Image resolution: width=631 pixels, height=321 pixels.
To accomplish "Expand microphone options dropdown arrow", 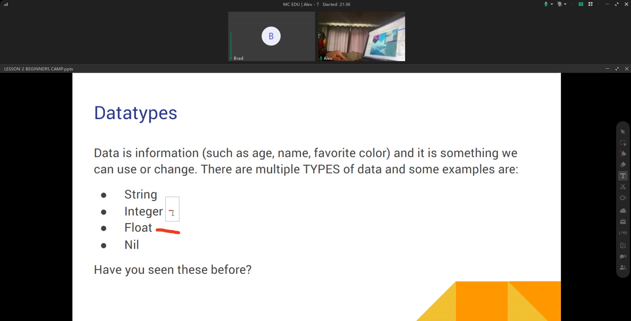I will (x=552, y=4).
